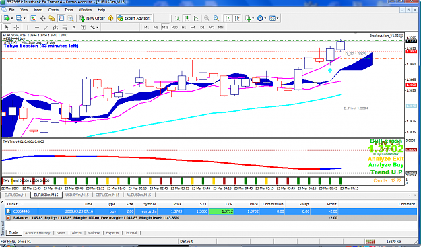Open the Periods clock icon
This screenshot has width=421, height=247.
point(260,18)
